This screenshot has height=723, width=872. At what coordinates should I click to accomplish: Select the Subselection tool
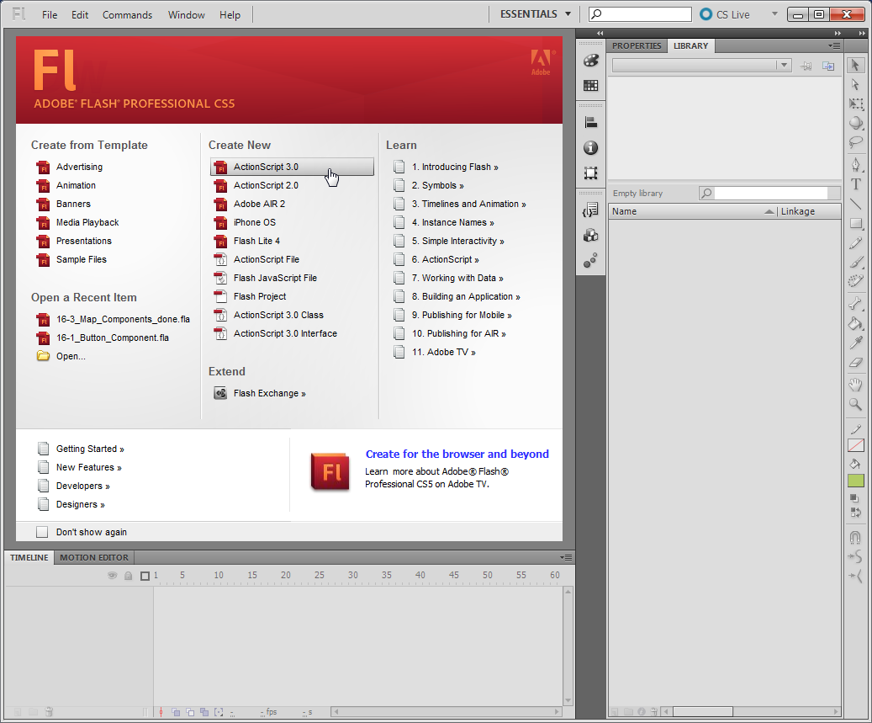(855, 84)
